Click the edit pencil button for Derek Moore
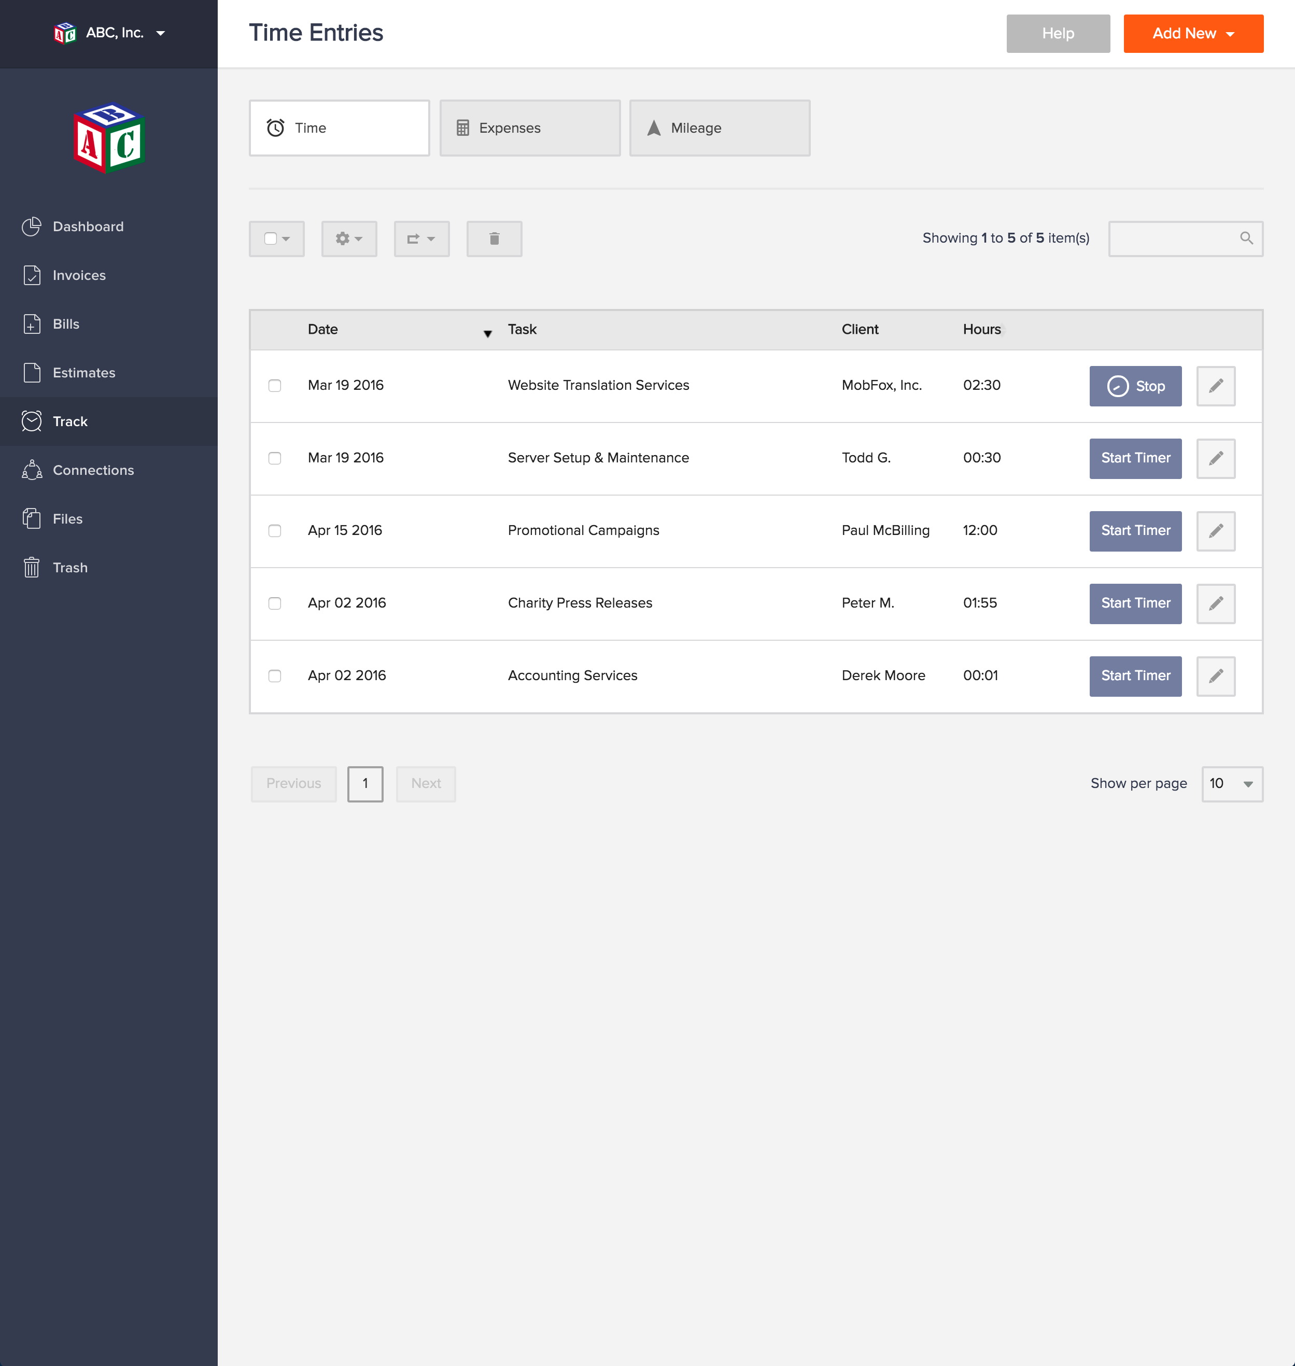1295x1366 pixels. [1216, 675]
